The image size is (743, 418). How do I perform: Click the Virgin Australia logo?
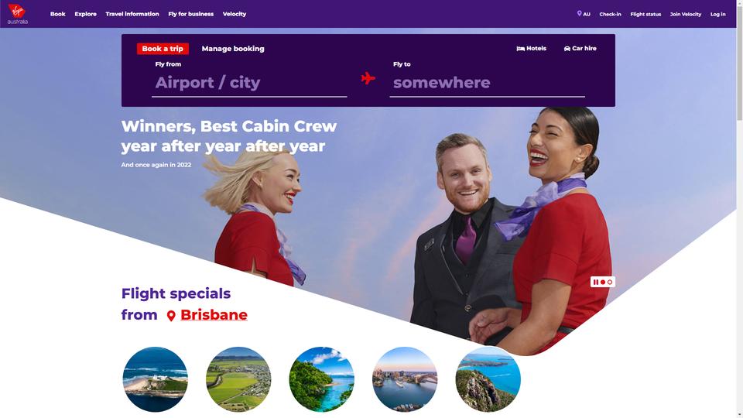[x=18, y=14]
